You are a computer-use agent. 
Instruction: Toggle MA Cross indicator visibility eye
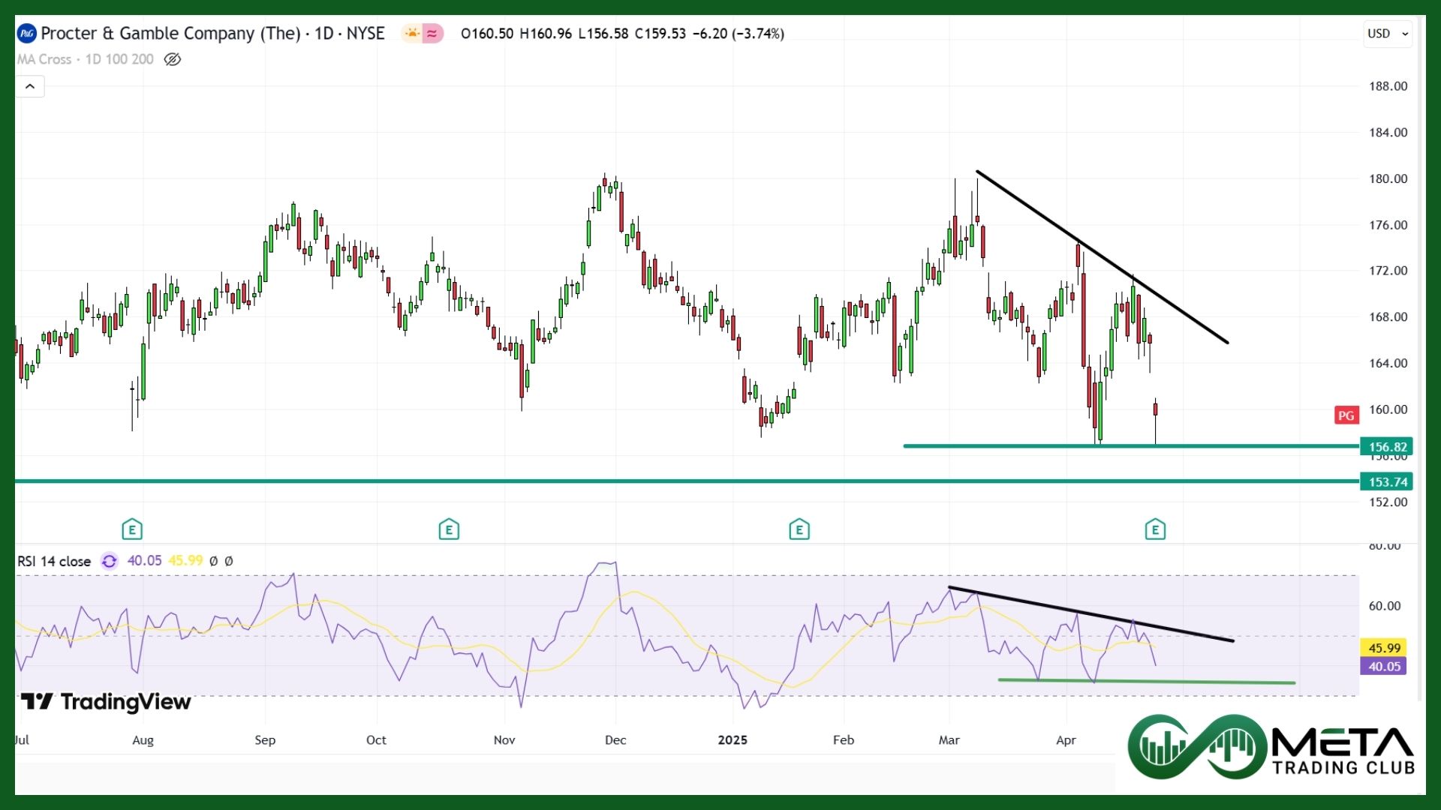point(173,59)
